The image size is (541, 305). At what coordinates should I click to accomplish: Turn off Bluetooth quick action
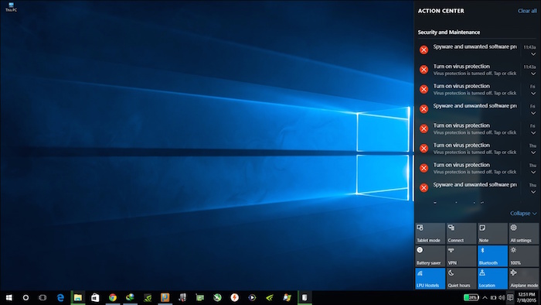point(492,256)
